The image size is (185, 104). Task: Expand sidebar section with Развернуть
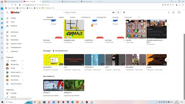14,51
